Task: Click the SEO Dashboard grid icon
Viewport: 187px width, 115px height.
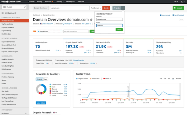Action: click(2, 13)
